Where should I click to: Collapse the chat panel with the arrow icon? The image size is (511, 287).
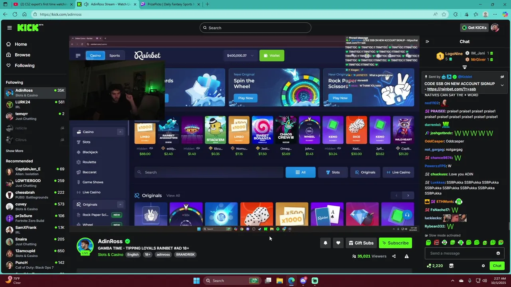(x=427, y=41)
